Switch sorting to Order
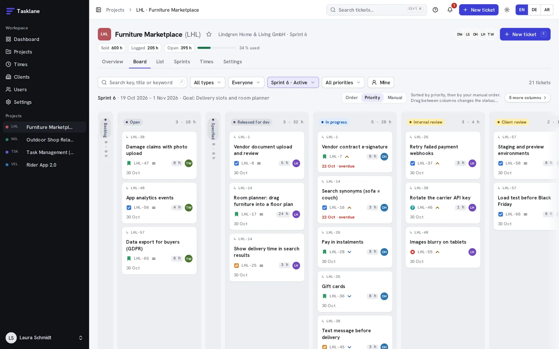 351,98
